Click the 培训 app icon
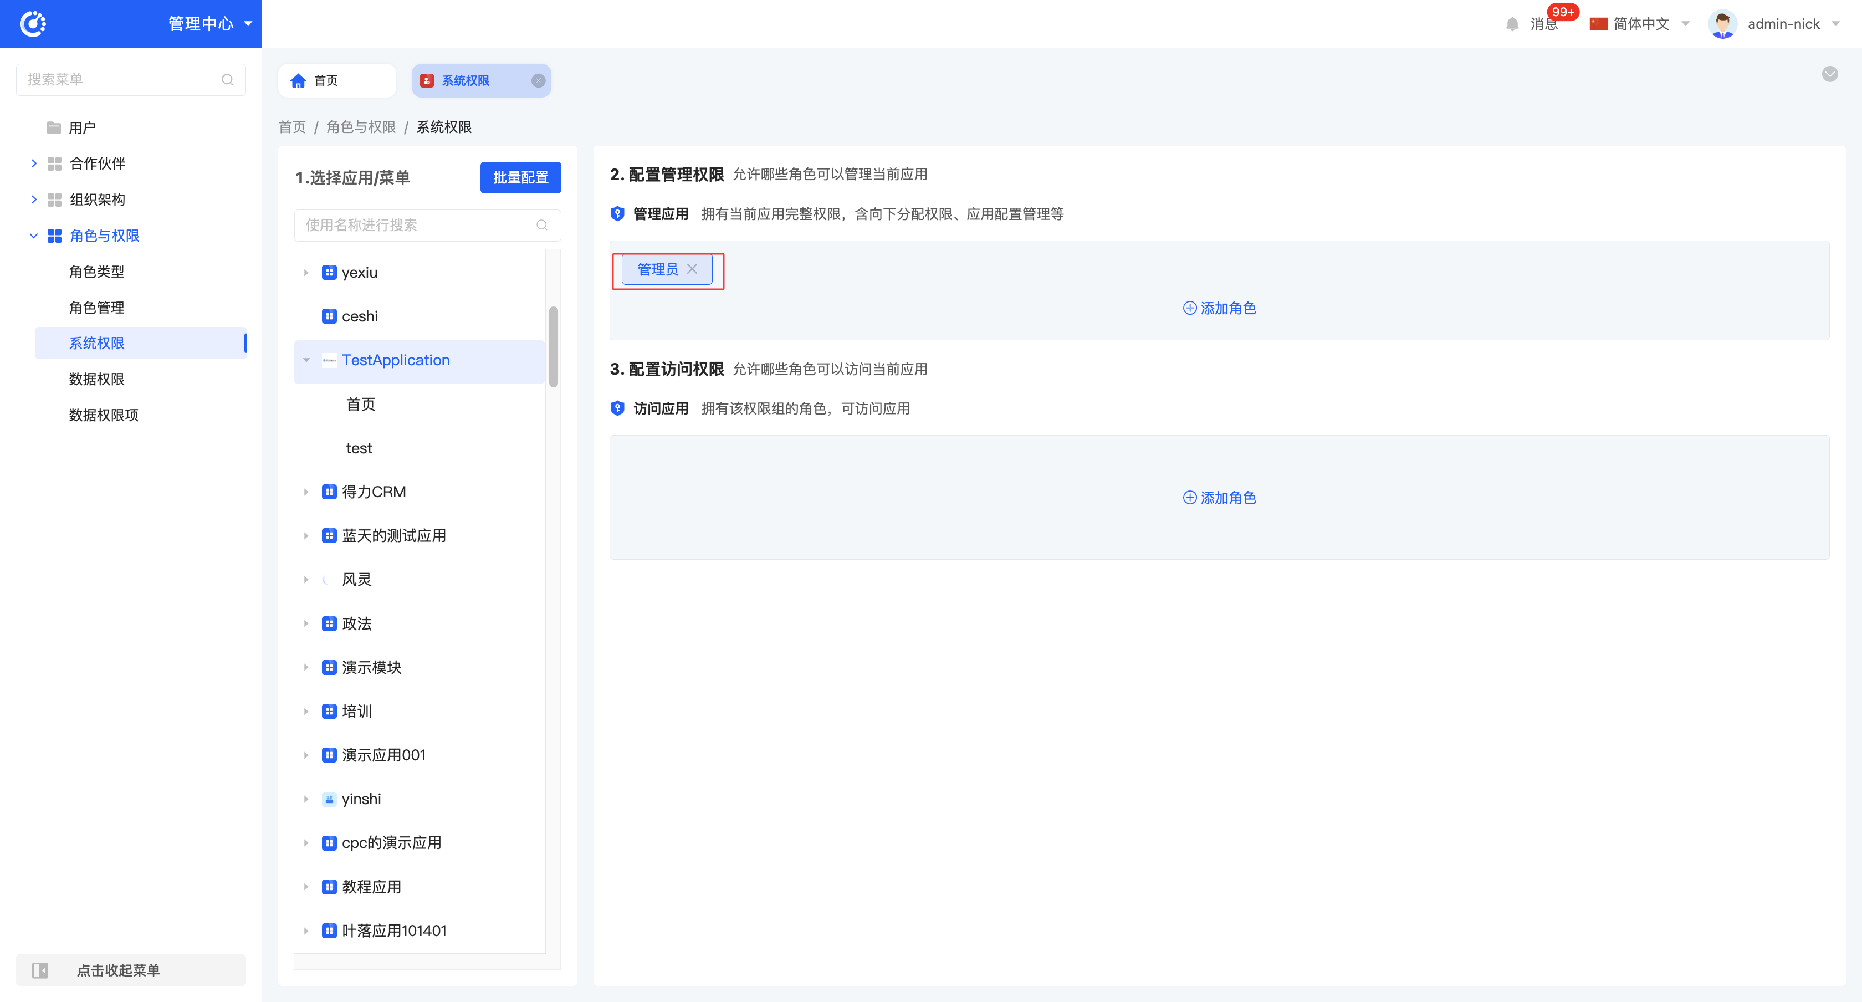Image resolution: width=1862 pixels, height=1002 pixels. tap(329, 712)
